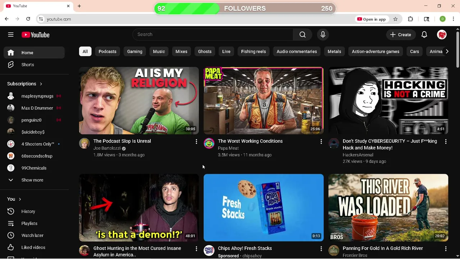Start voice search with microphone
460x259 pixels.
323,35
